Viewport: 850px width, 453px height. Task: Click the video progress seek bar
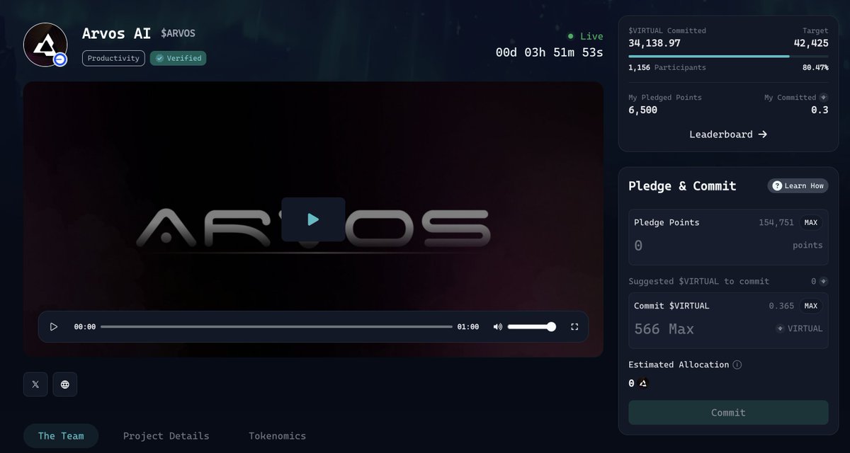tap(276, 327)
